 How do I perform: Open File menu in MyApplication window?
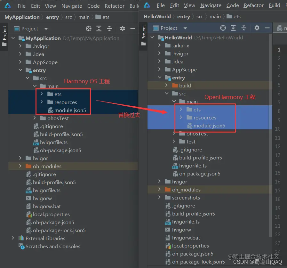click(x=21, y=6)
